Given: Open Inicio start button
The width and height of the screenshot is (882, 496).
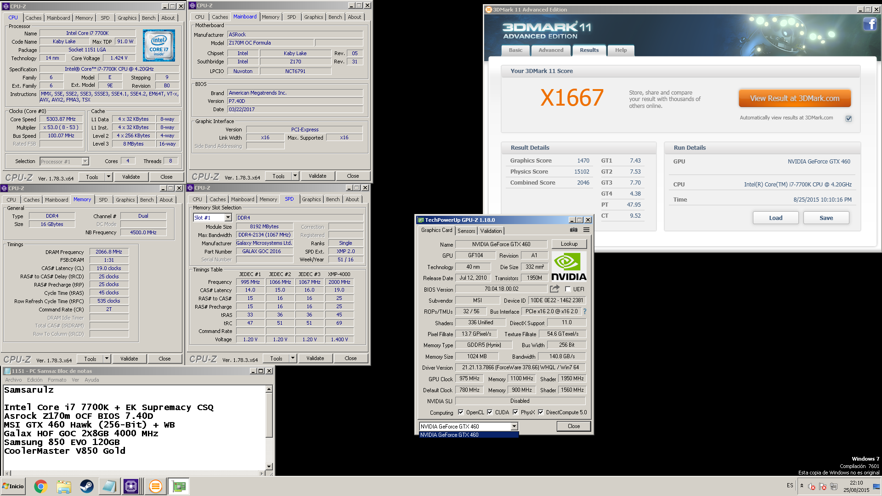Looking at the screenshot, I should tap(13, 486).
